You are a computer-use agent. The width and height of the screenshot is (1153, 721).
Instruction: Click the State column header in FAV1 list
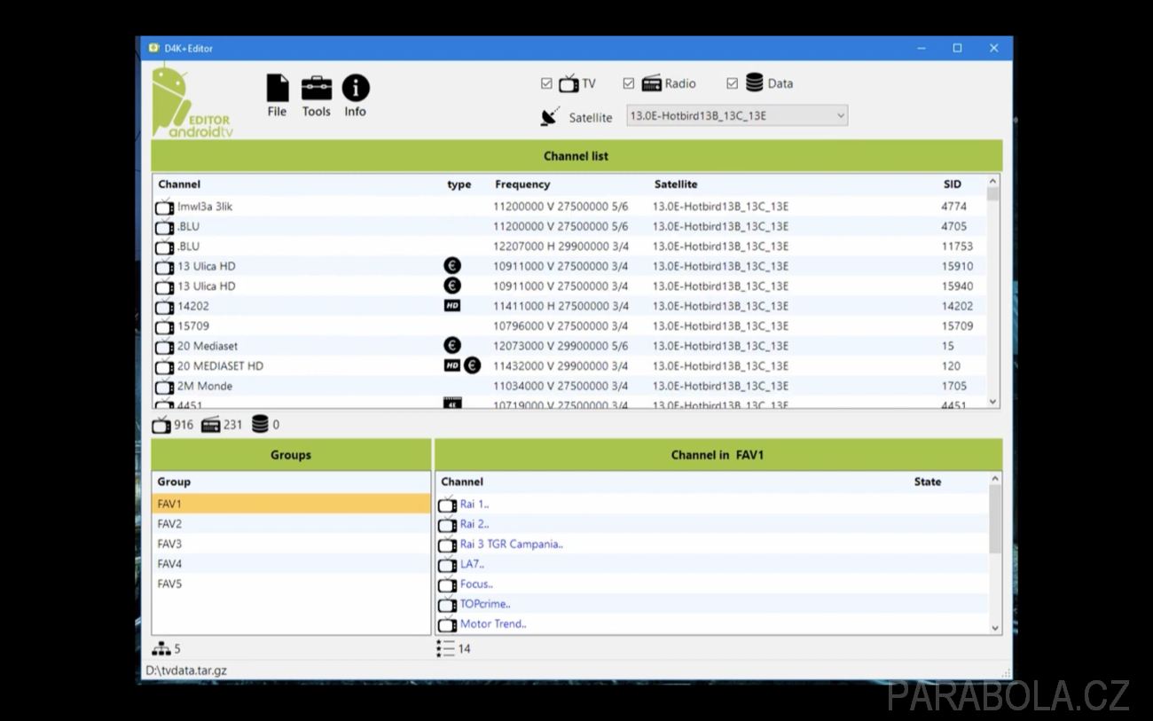point(928,482)
